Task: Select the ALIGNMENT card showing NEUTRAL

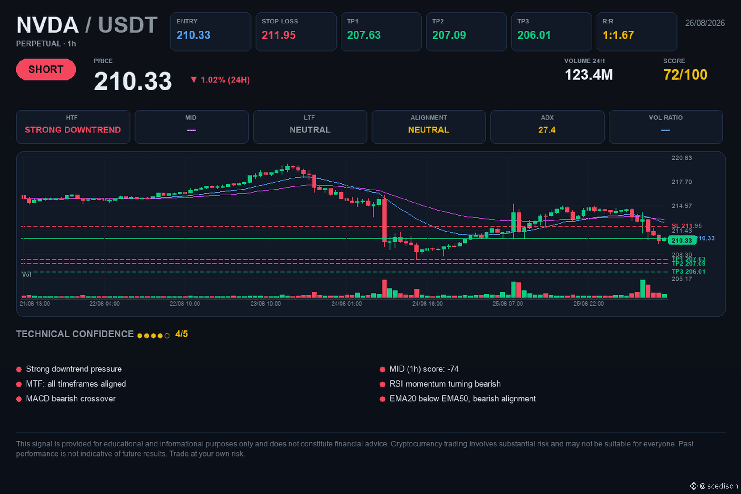Action: (429, 127)
